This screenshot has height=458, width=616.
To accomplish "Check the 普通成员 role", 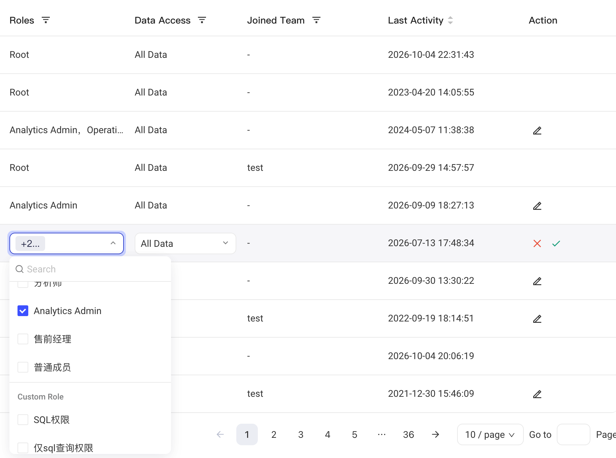I will 23,367.
